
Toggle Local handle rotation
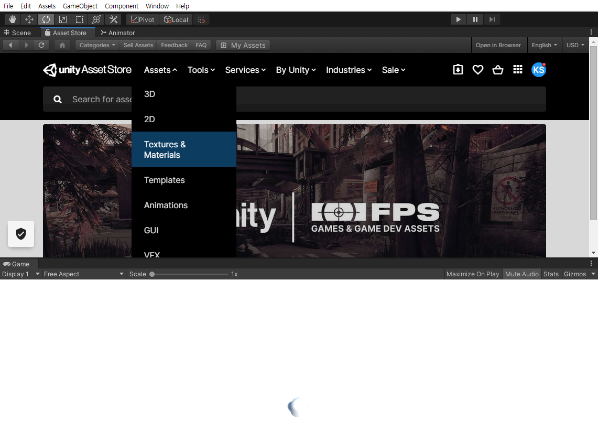(x=176, y=19)
